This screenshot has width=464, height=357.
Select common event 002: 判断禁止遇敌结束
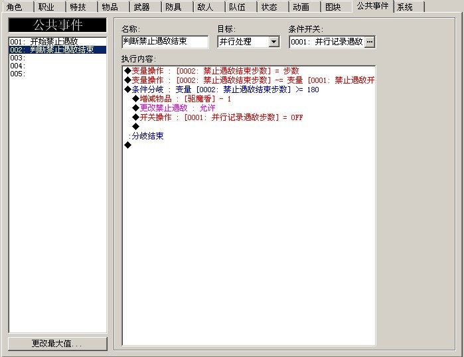pos(58,49)
